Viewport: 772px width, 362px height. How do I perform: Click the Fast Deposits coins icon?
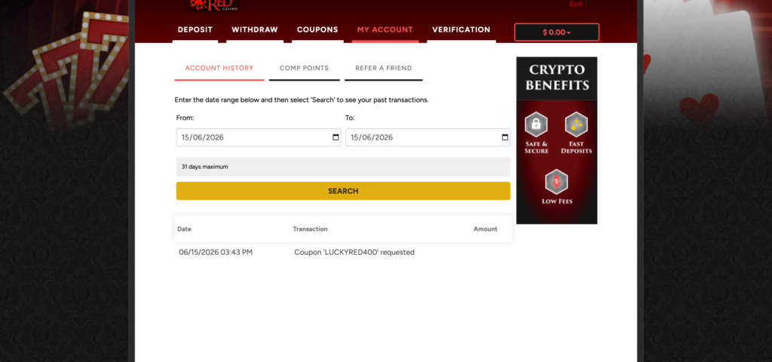576,124
